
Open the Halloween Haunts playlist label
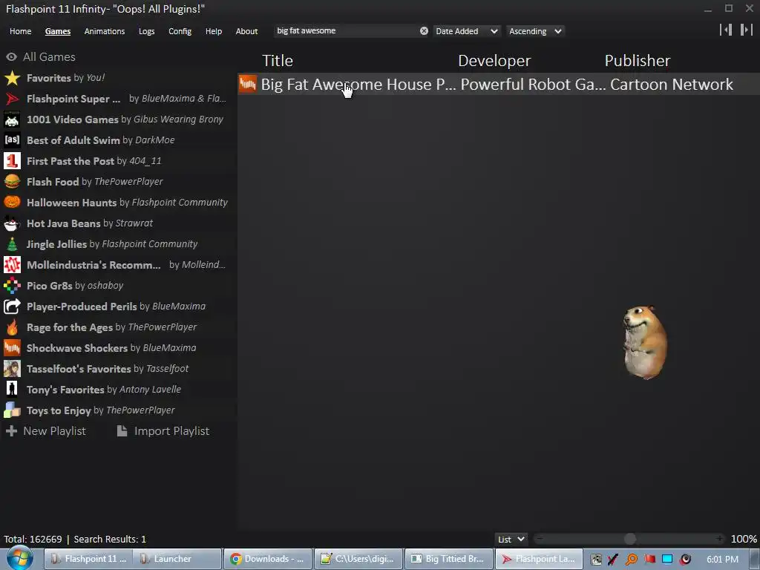tap(72, 203)
